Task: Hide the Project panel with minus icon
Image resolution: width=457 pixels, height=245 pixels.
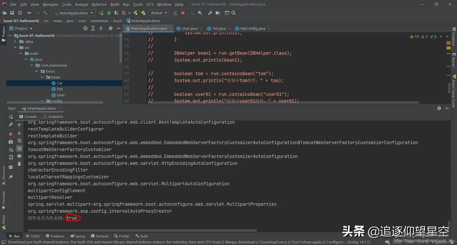Action: [118, 28]
